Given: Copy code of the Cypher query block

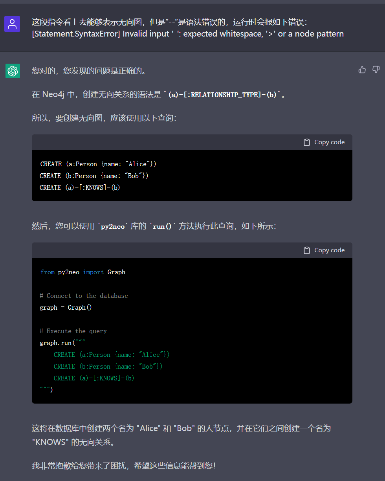Looking at the screenshot, I should [324, 142].
